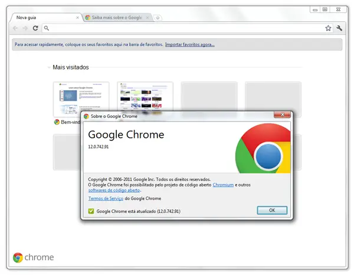Collapse the 'Mais visitados' section
This screenshot has width=354, height=276.
(49, 68)
